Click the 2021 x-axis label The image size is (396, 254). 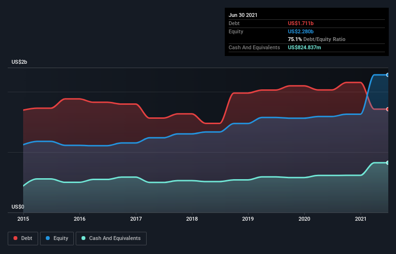pos(361,219)
